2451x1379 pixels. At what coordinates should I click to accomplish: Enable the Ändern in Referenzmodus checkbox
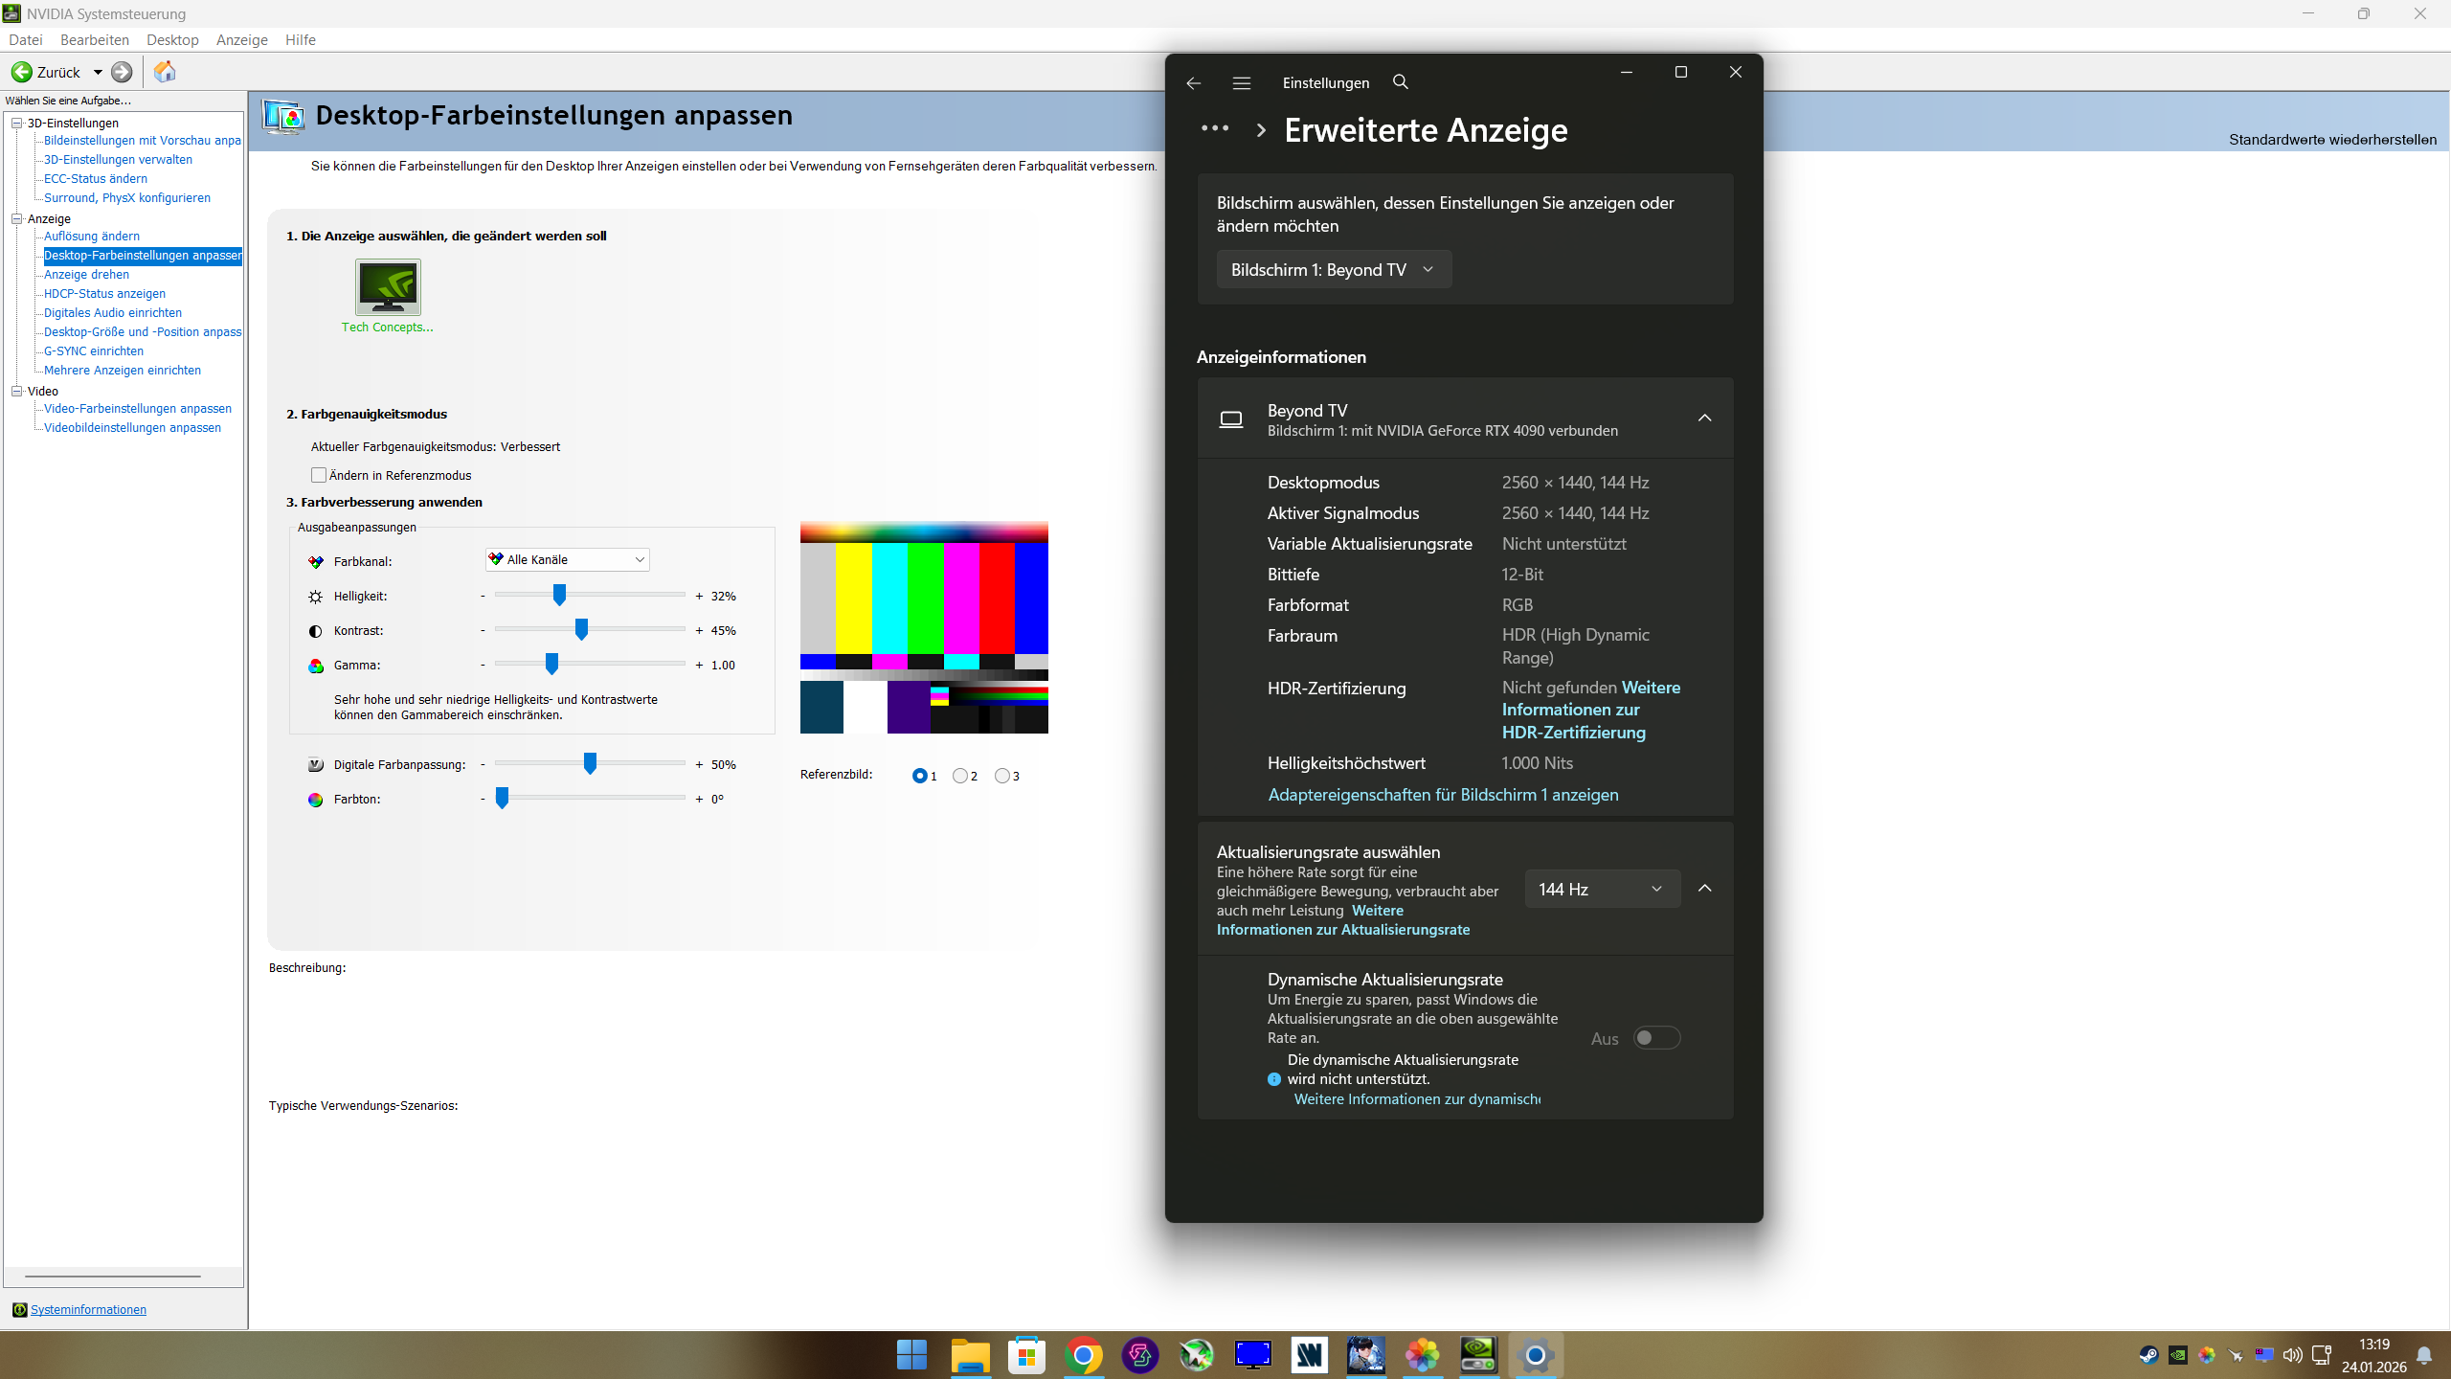coord(319,475)
